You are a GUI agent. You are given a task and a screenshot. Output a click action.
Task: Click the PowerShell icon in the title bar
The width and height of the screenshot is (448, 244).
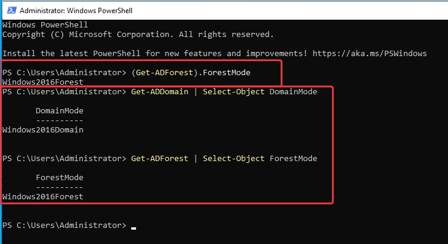(10, 11)
